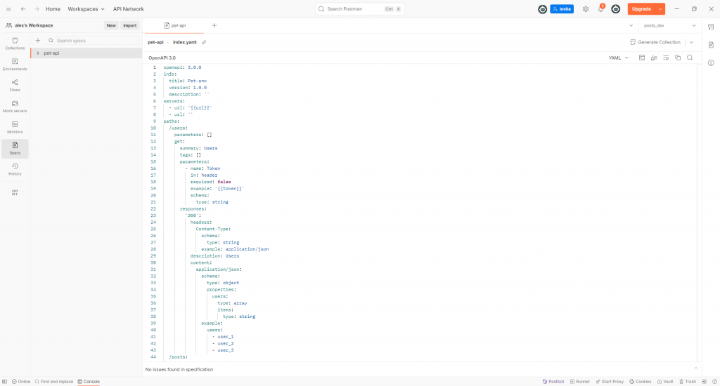
Task: Open the posts_dev environment dropdown
Action: click(x=664, y=25)
